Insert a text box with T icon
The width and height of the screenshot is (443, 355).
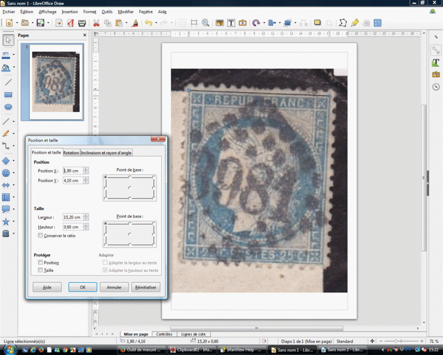231,23
